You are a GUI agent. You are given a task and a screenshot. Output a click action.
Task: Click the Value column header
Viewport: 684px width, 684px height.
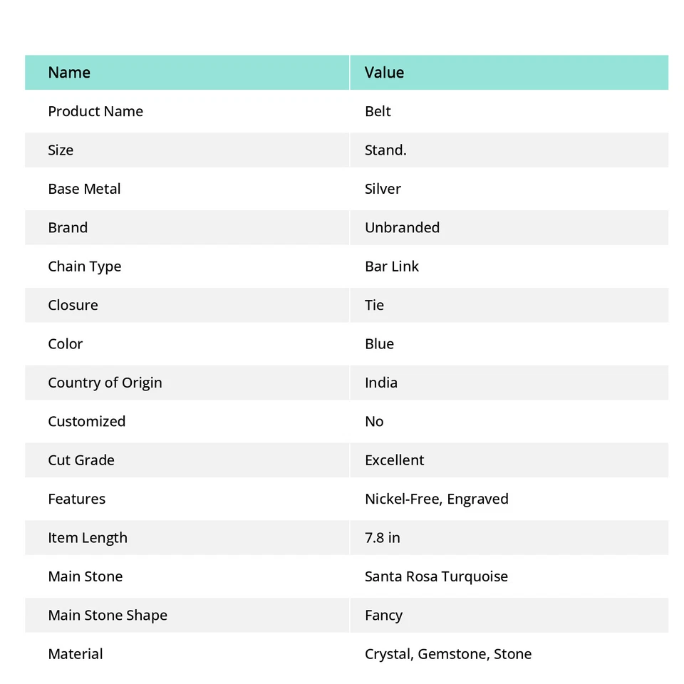click(x=384, y=73)
